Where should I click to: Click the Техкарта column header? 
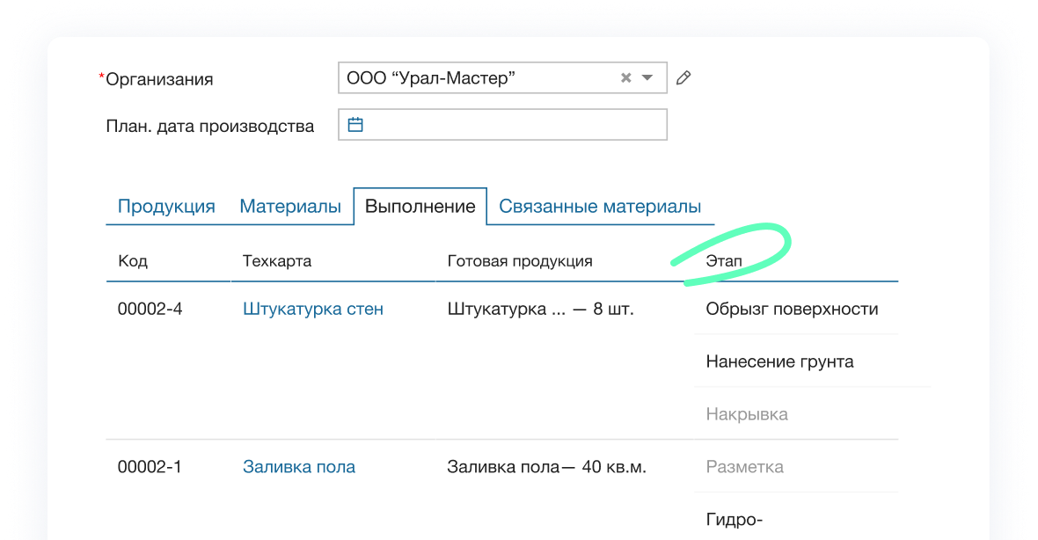click(x=277, y=260)
